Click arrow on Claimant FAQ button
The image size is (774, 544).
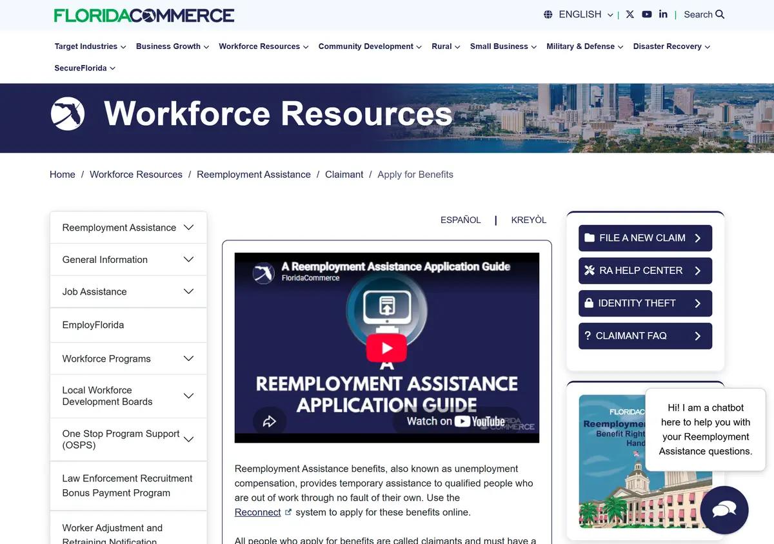coord(698,336)
